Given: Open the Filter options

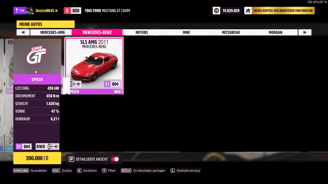Looking at the screenshot, I should [x=109, y=170].
